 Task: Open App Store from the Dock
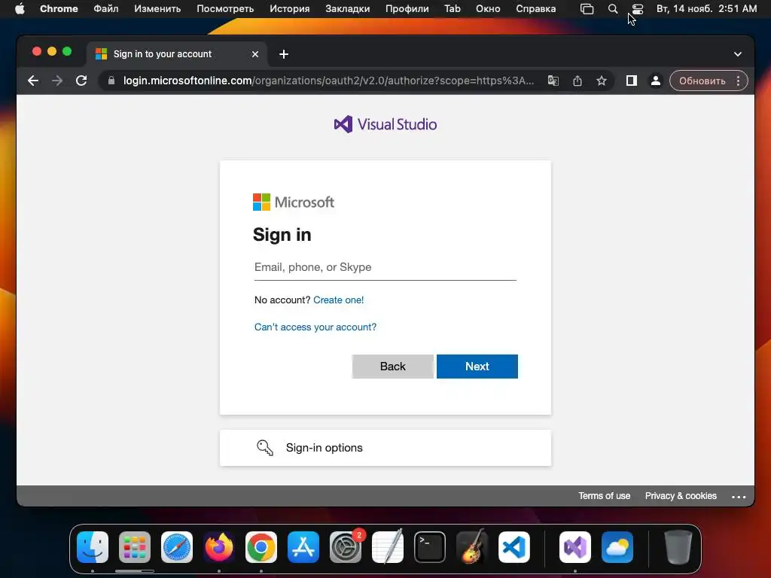pos(303,547)
